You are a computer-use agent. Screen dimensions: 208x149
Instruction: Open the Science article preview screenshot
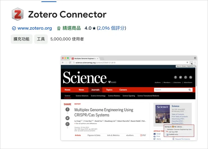(129, 98)
